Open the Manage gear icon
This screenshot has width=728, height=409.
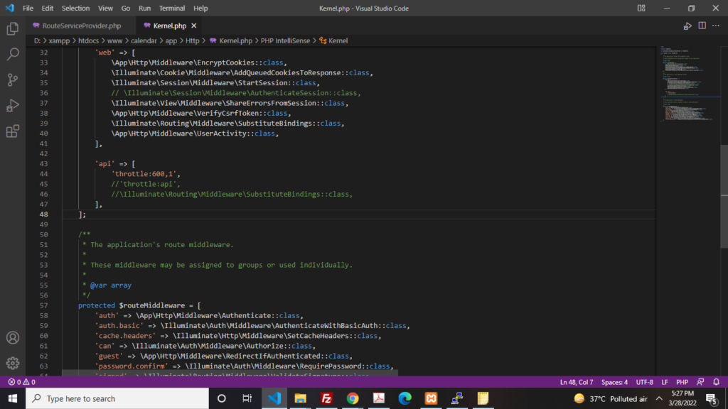pyautogui.click(x=12, y=363)
